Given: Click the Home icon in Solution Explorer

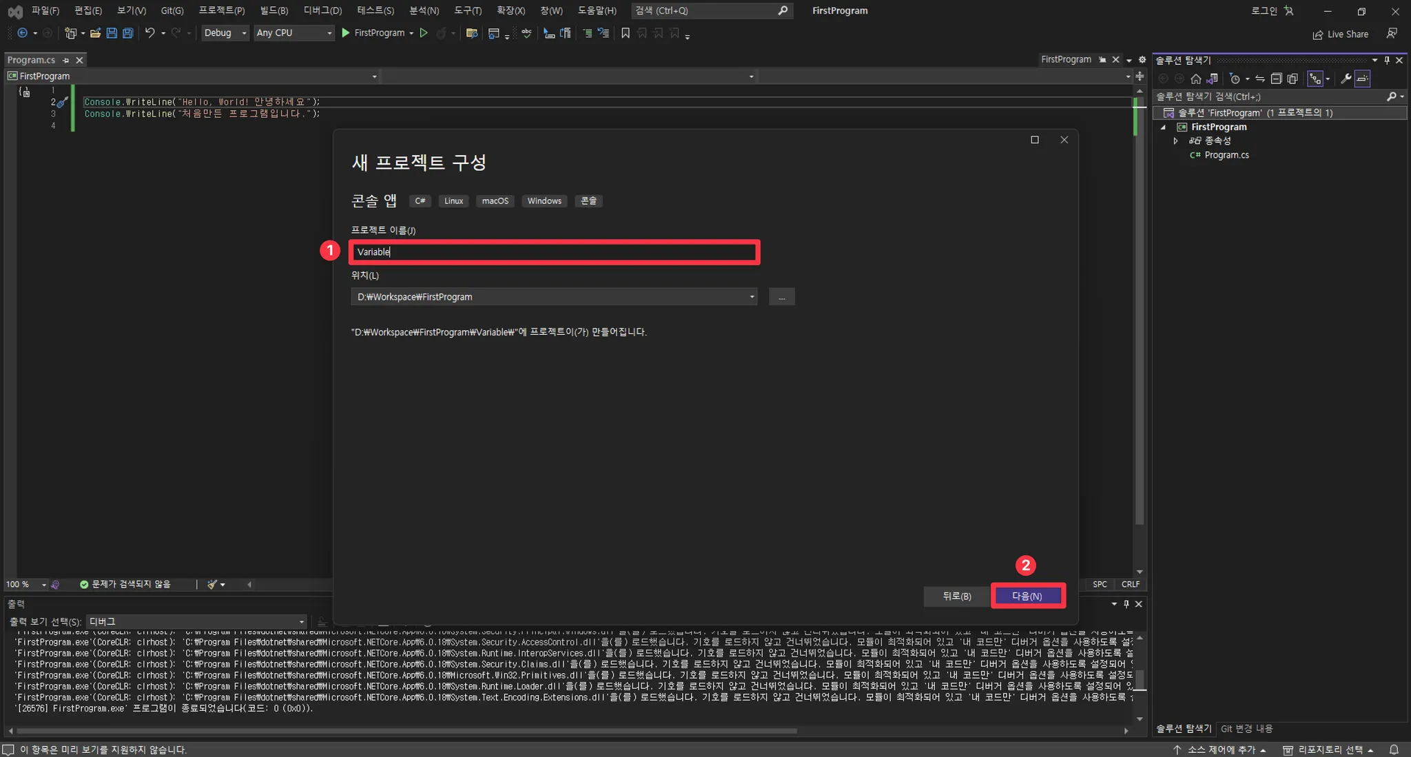Looking at the screenshot, I should (x=1196, y=79).
